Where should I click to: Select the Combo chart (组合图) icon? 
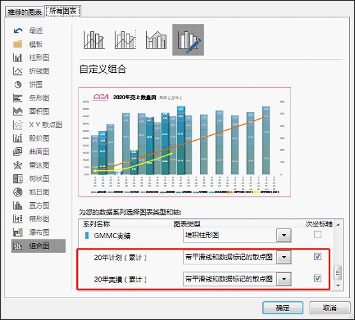pos(18,246)
